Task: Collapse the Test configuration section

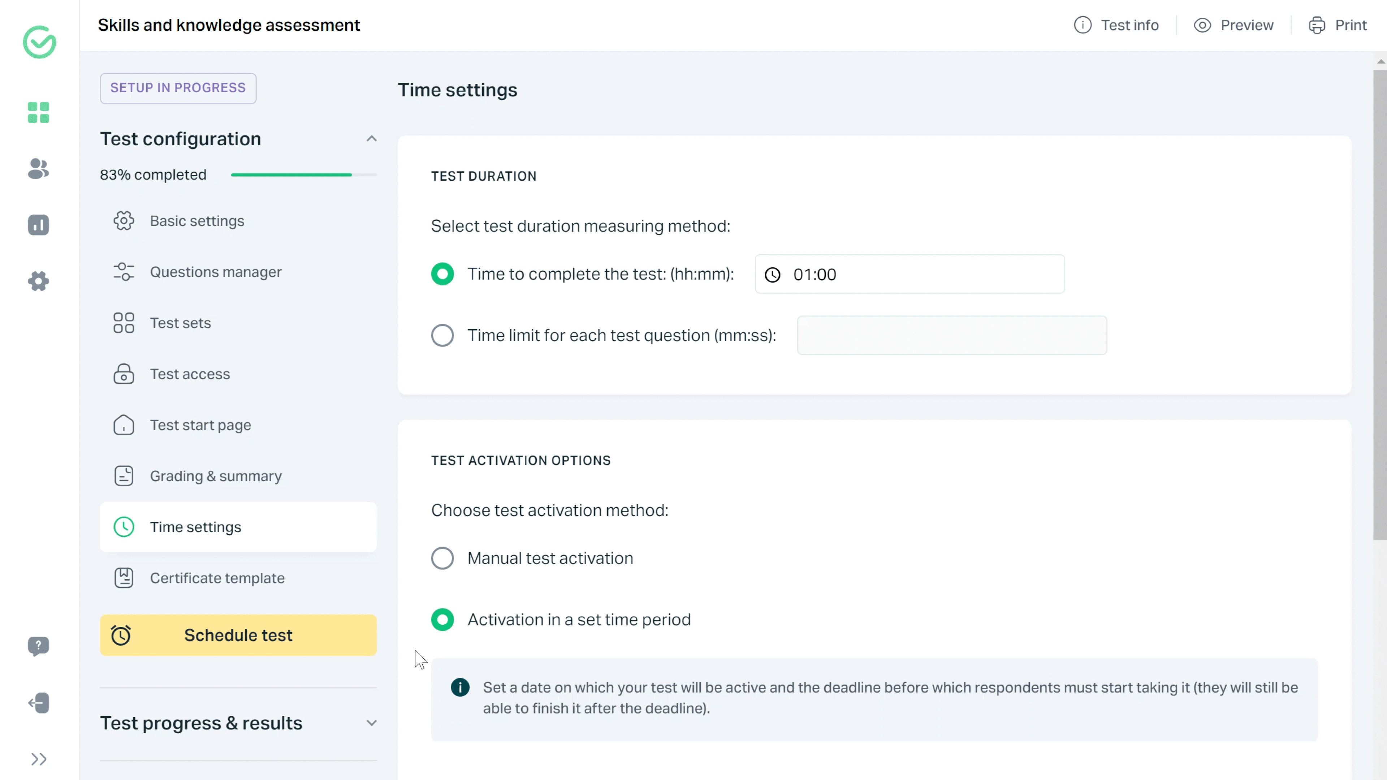Action: (x=372, y=138)
